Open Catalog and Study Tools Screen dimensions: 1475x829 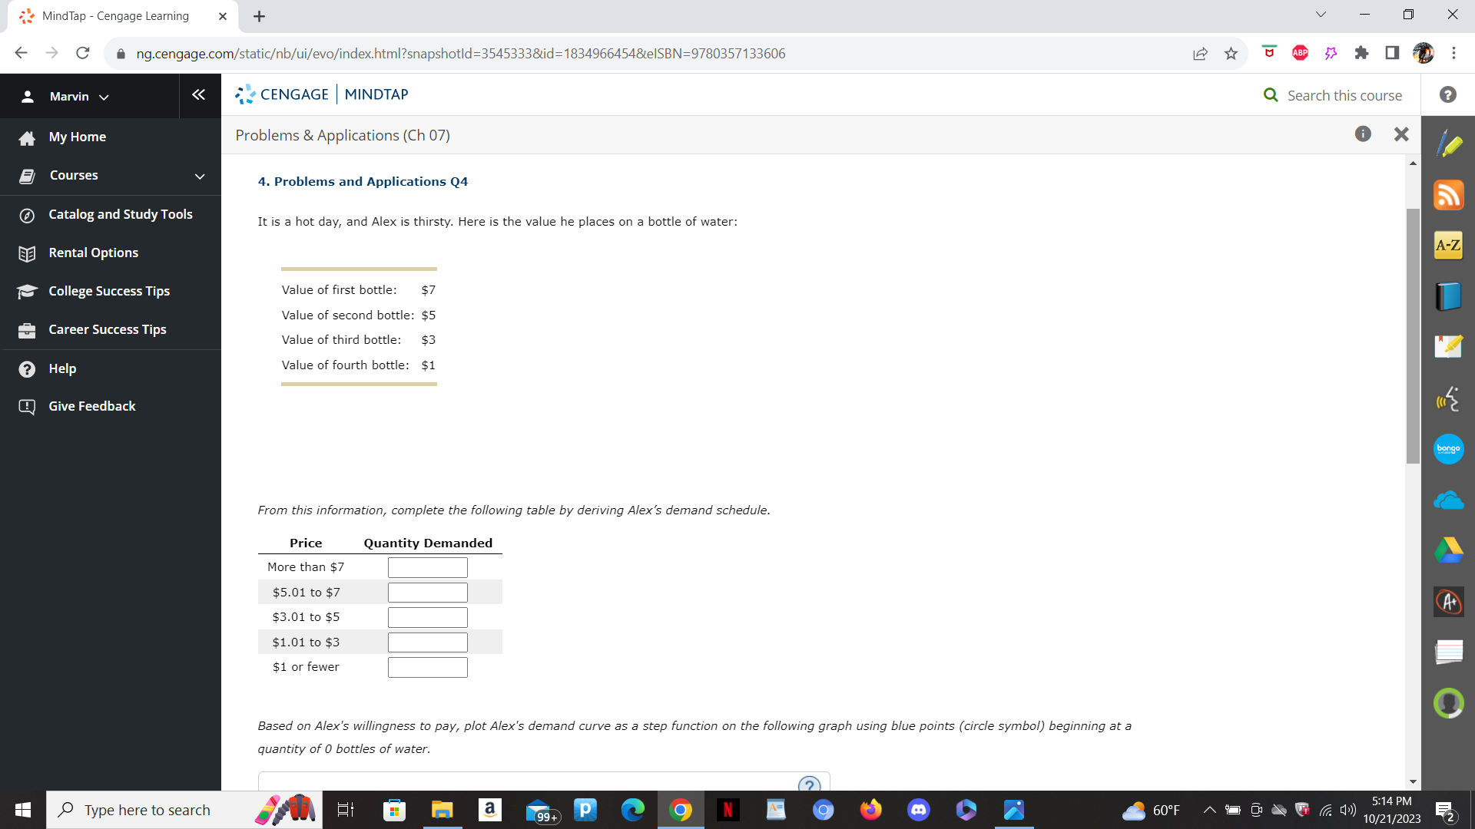(120, 215)
